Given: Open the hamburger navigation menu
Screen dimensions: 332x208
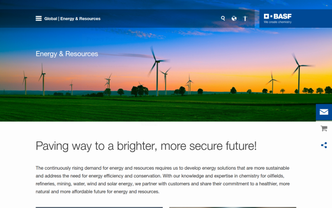Looking at the screenshot, I should coord(39,18).
